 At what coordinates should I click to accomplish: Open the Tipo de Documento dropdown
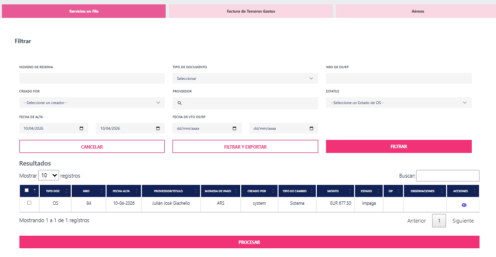tap(245, 78)
